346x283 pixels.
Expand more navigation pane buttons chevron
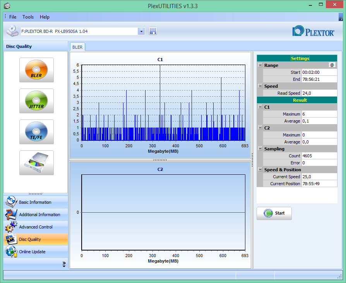pyautogui.click(x=64, y=264)
